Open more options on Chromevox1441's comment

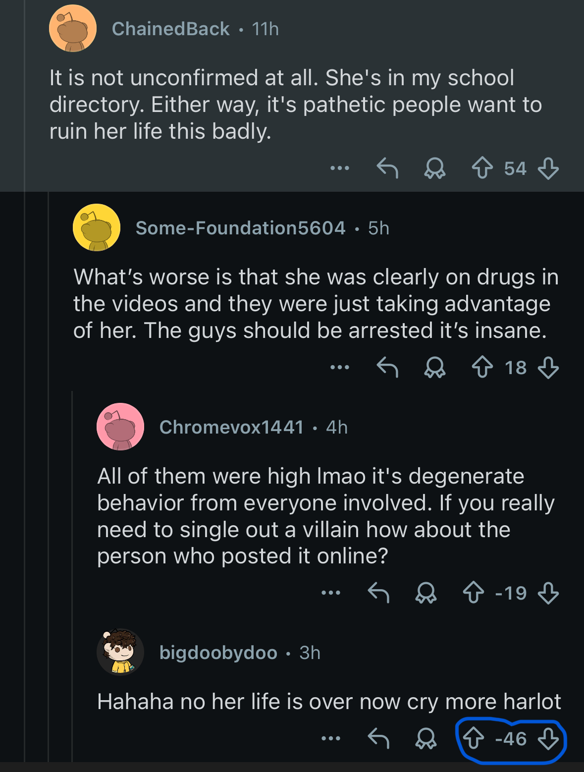point(331,593)
